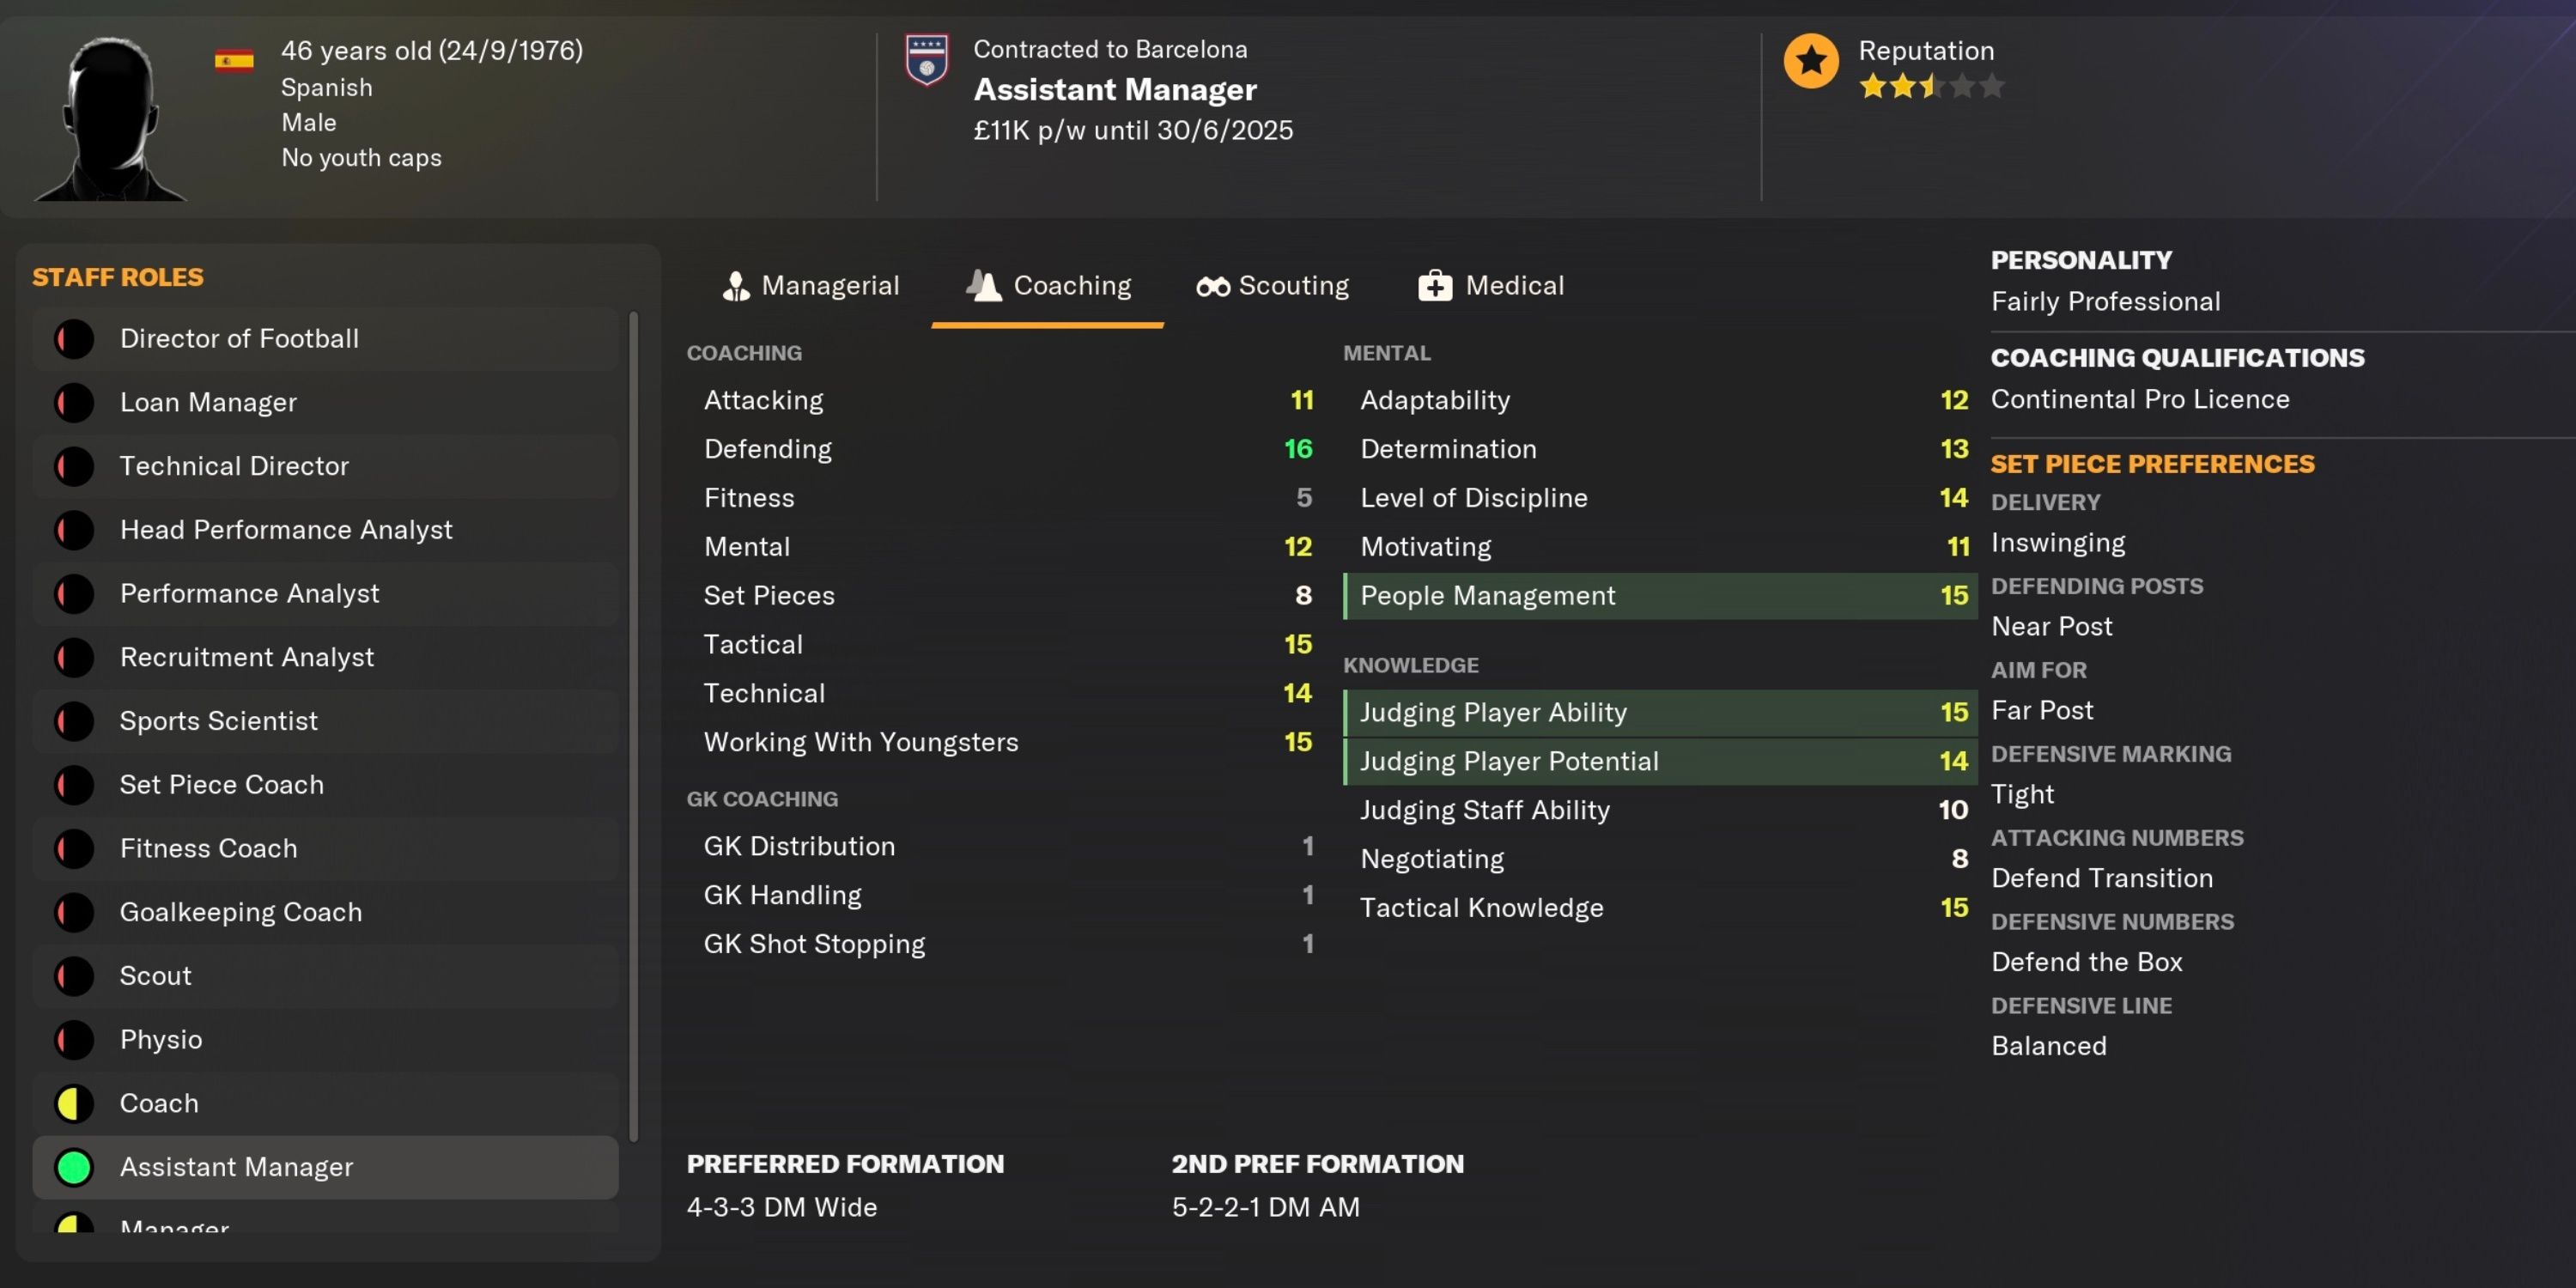Click the staff silhouette profile picture
The image size is (2576, 1288).
pyautogui.click(x=110, y=119)
